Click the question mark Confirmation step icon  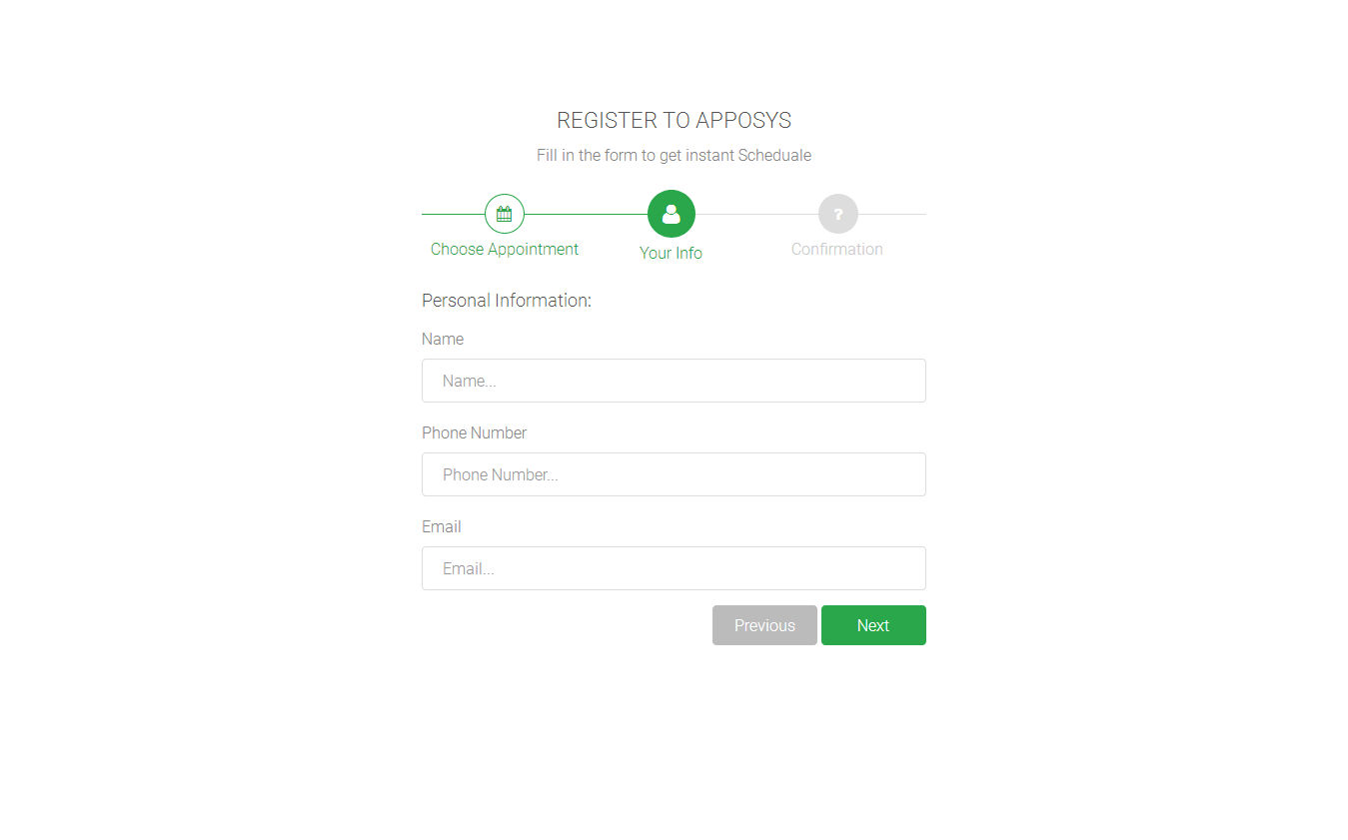point(838,214)
